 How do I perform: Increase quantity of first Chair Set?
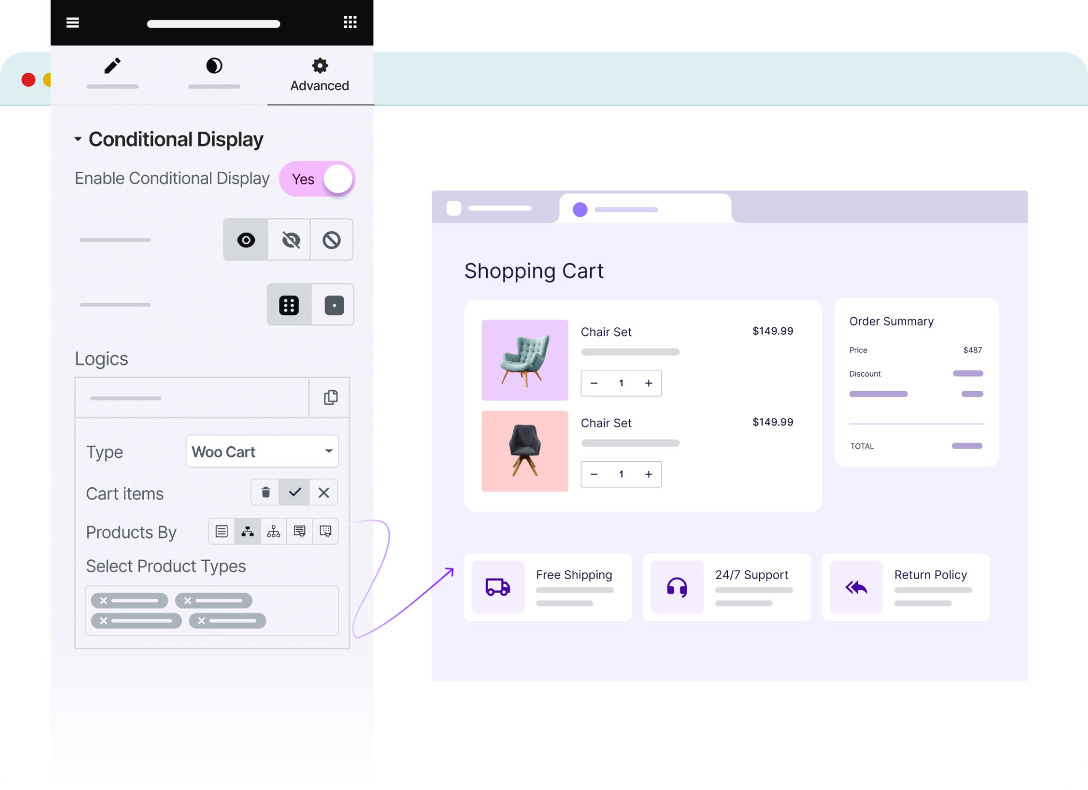click(x=649, y=383)
